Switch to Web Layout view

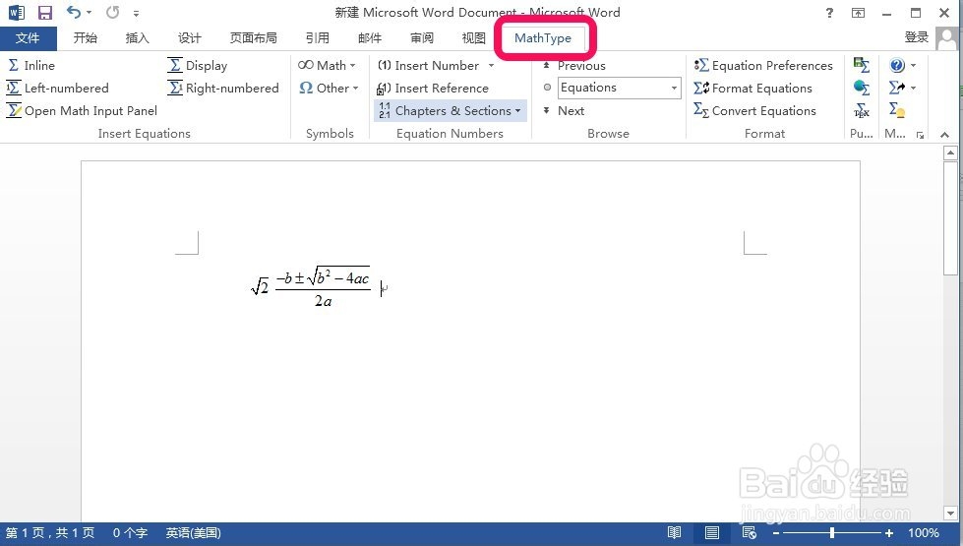pos(749,532)
